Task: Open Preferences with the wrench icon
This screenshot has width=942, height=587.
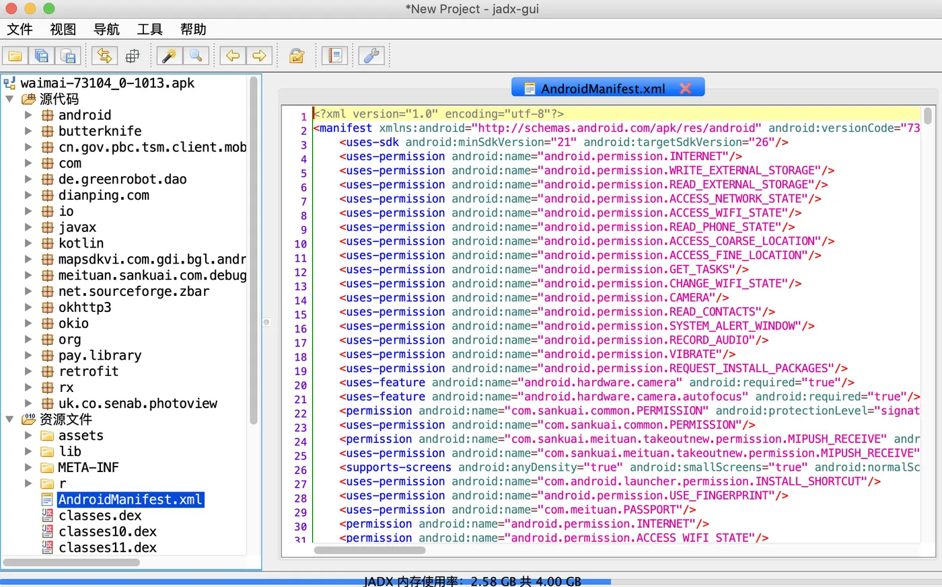Action: tap(372, 56)
